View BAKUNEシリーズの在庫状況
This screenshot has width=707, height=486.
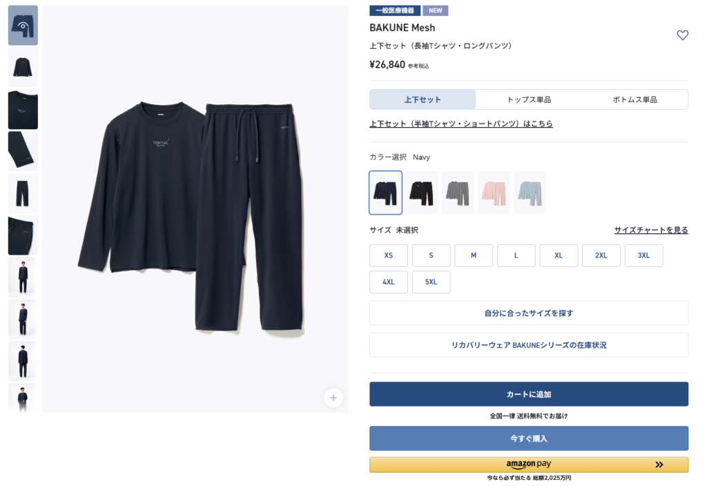pos(529,345)
